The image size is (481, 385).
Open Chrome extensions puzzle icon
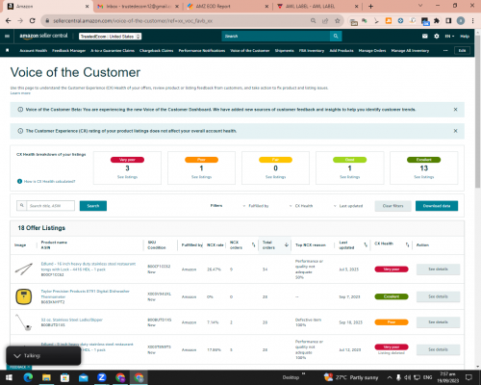(x=437, y=21)
